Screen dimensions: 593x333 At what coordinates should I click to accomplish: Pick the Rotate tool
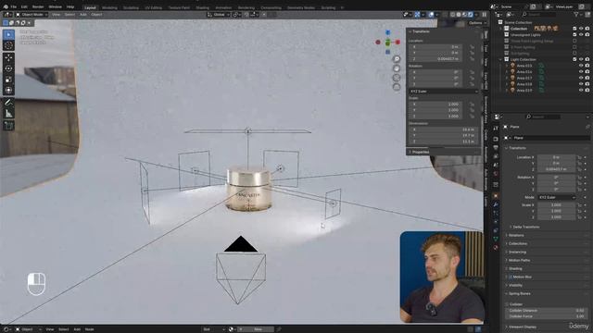point(8,68)
